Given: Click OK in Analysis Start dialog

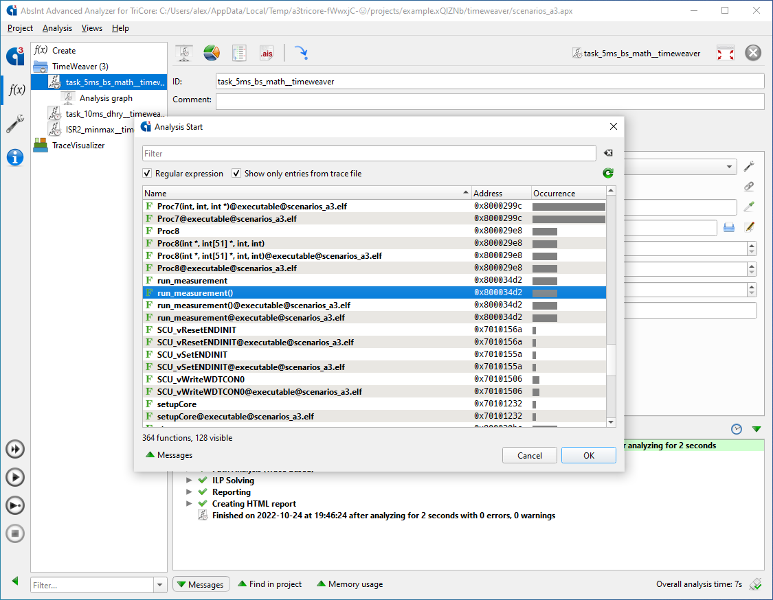Looking at the screenshot, I should pyautogui.click(x=589, y=456).
